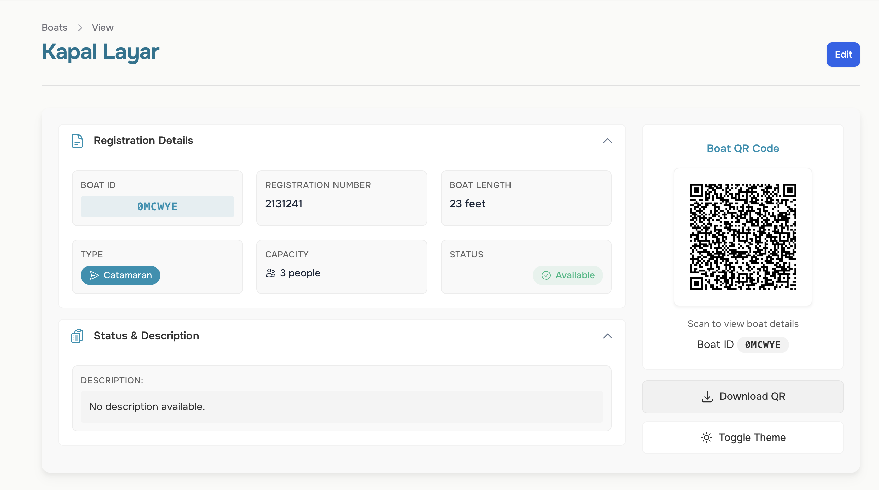Click Download QR to save the code

(x=742, y=396)
